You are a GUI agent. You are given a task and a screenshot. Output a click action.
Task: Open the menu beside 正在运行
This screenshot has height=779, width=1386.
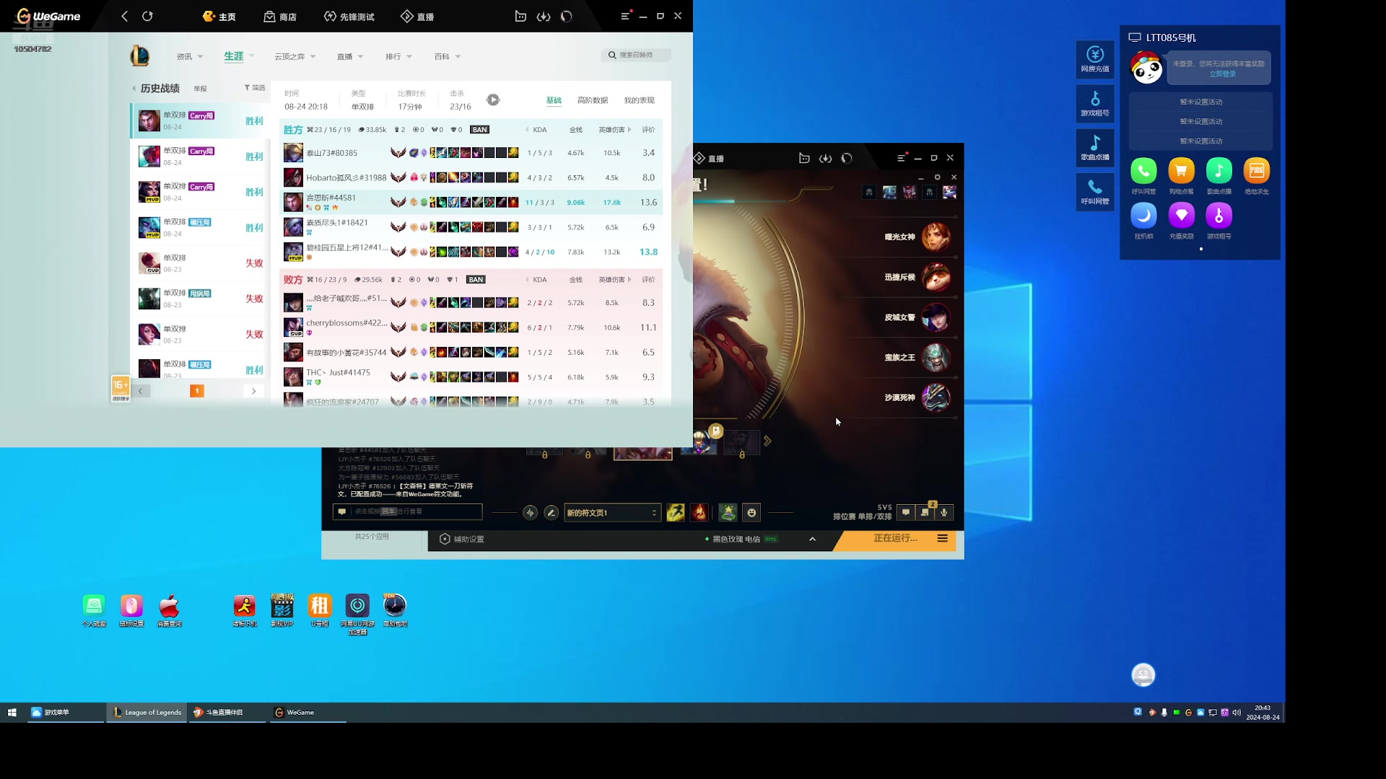tap(942, 538)
